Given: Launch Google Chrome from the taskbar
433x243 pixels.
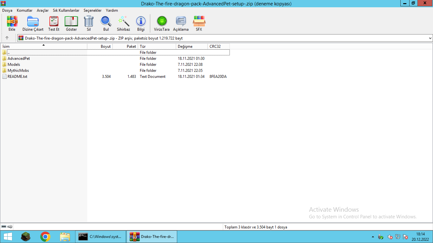Looking at the screenshot, I should (x=45, y=237).
